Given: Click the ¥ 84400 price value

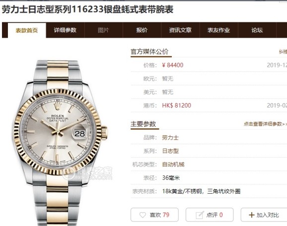Looking at the screenshot, I should click(x=173, y=65).
